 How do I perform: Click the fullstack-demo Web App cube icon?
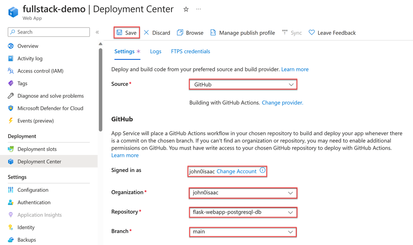pyautogui.click(x=13, y=12)
